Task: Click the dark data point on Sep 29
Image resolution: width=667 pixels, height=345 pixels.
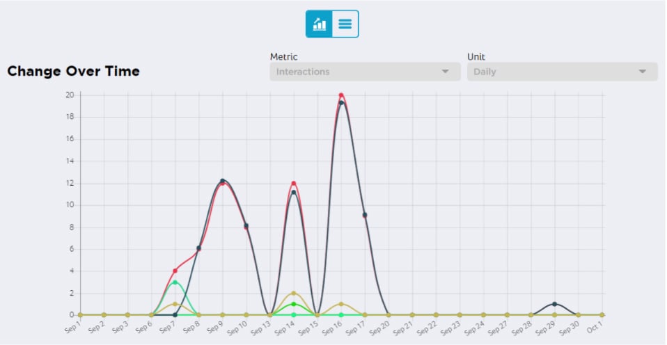Action: pos(554,304)
